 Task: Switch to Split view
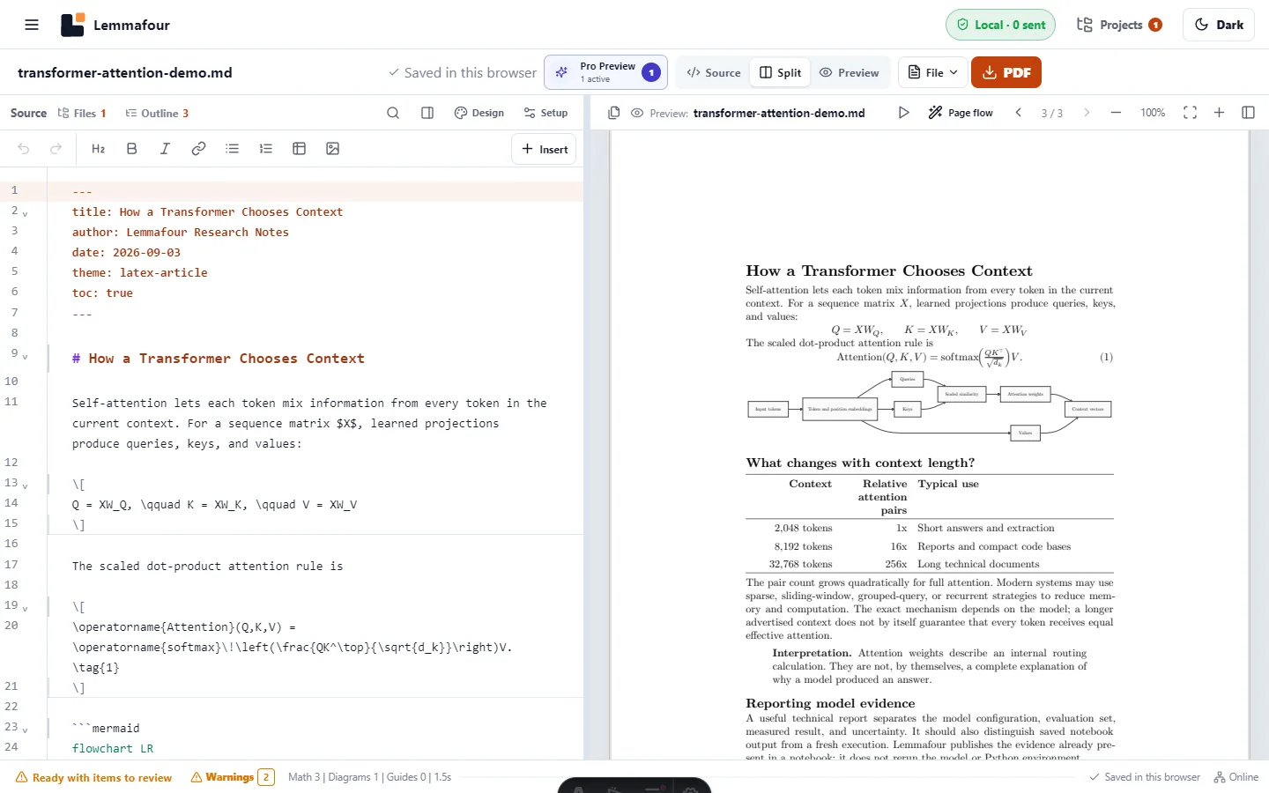781,72
